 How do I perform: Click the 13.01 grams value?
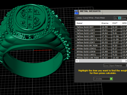[105, 30]
